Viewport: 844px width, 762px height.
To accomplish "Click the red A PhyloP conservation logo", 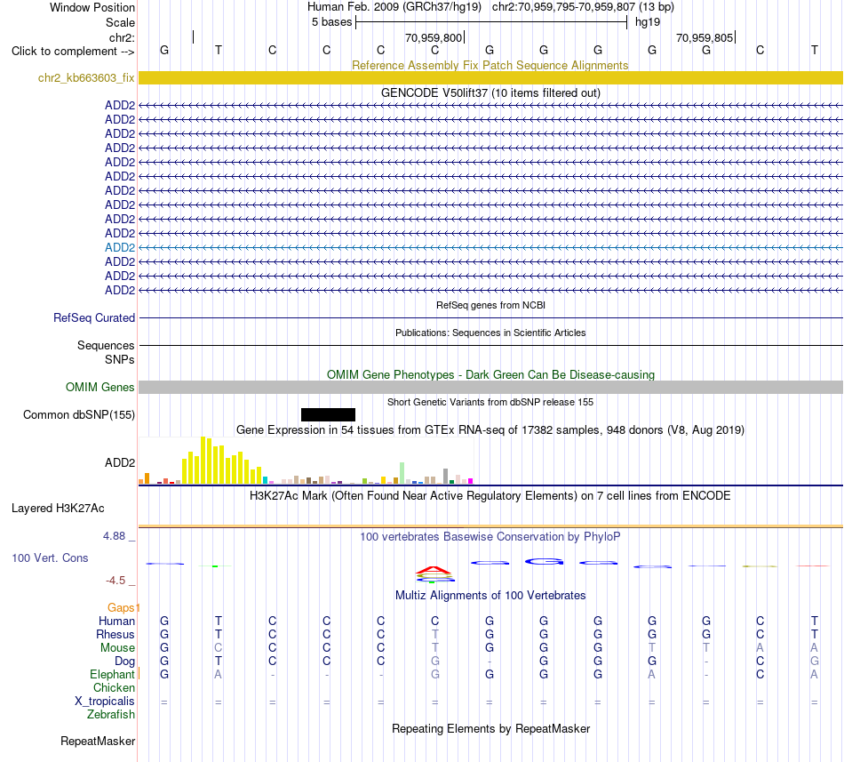I will pyautogui.click(x=434, y=570).
